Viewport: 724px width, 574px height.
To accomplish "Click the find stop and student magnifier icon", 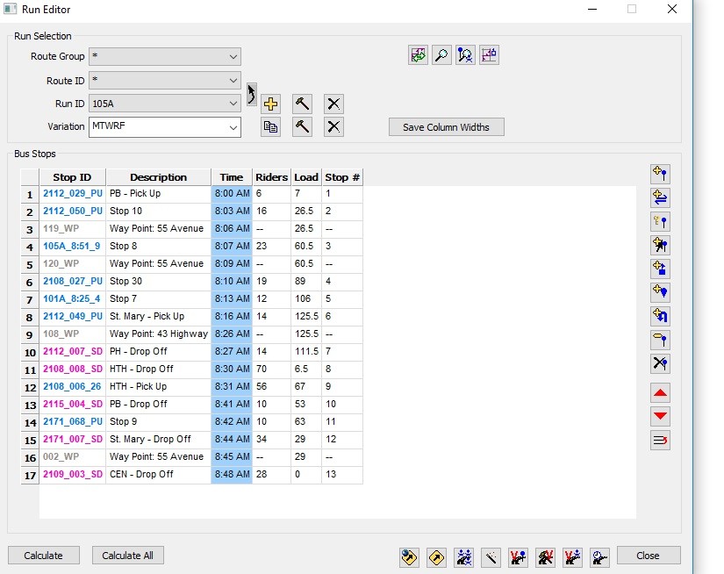I will point(465,55).
